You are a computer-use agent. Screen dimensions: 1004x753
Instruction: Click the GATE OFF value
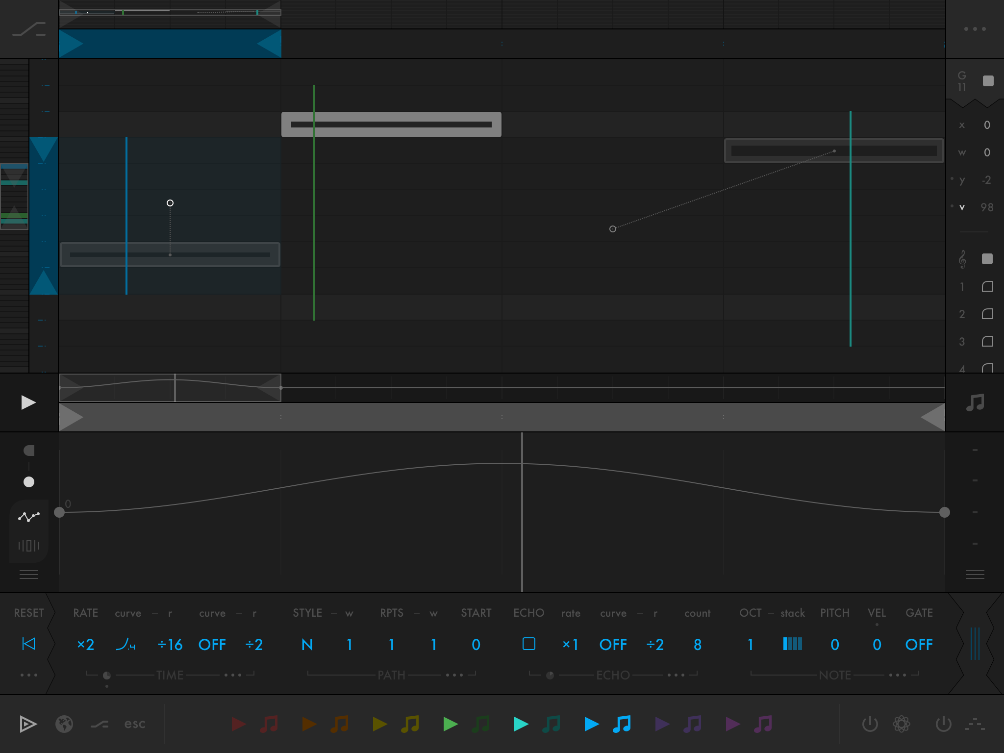pos(919,644)
